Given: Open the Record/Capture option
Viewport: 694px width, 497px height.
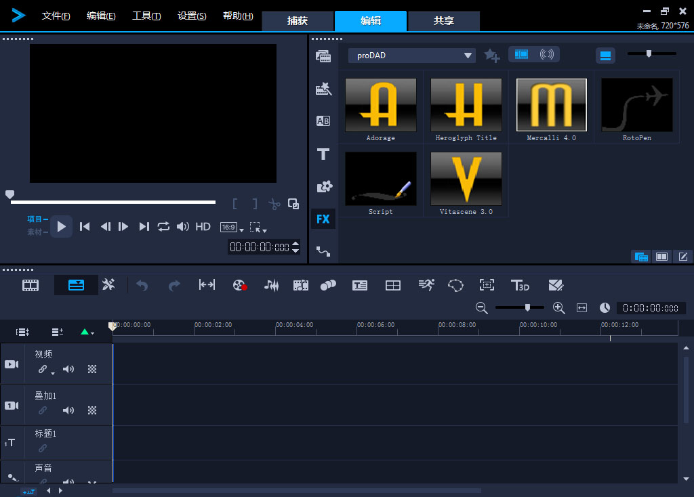Looking at the screenshot, I should (x=239, y=285).
